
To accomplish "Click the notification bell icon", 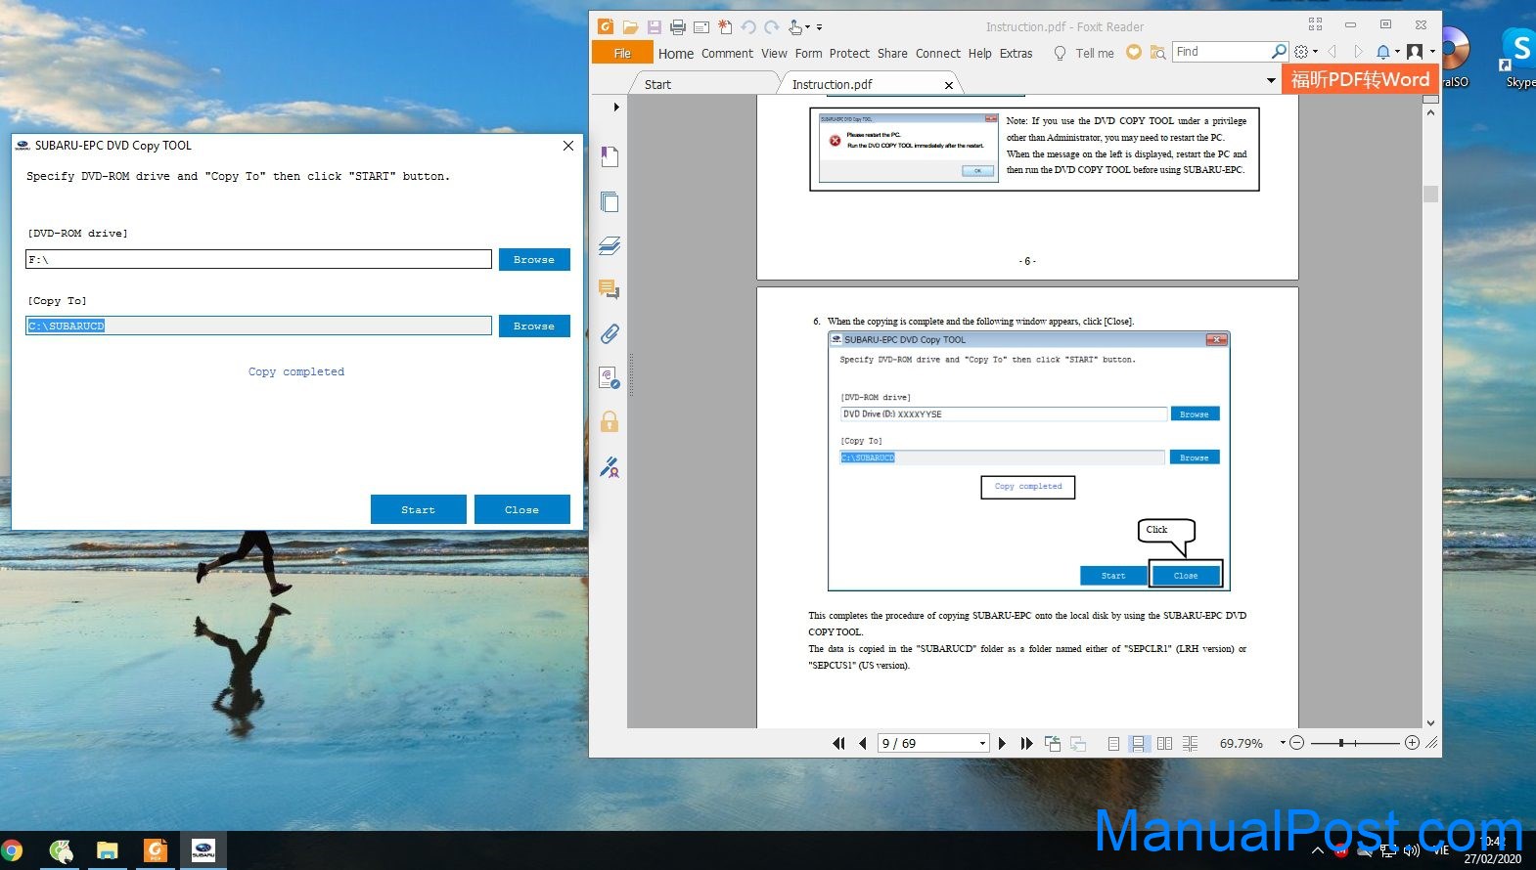I will (1382, 52).
